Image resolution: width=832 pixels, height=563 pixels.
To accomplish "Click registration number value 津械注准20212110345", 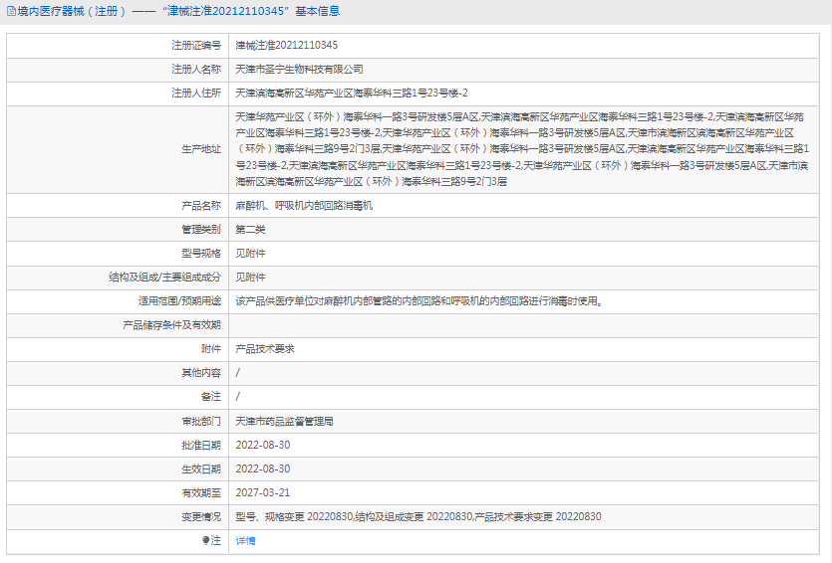I will pyautogui.click(x=286, y=45).
